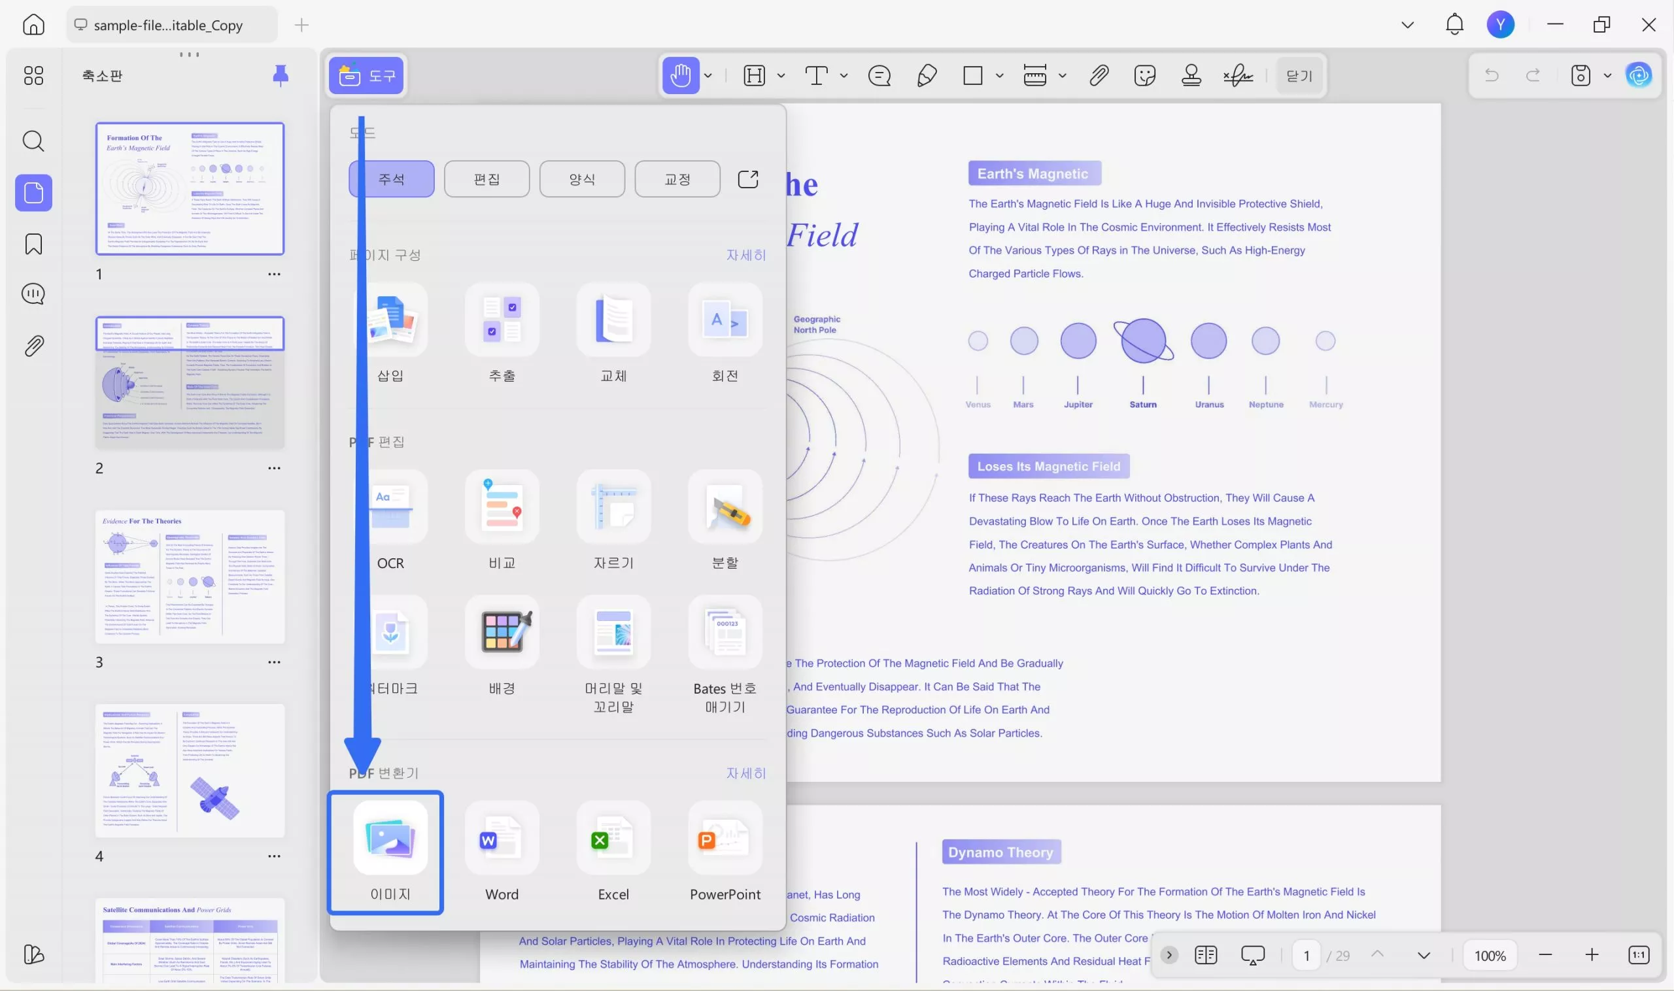Click the share export icon beside modes
Viewport: 1674px width, 991px height.
point(748,179)
